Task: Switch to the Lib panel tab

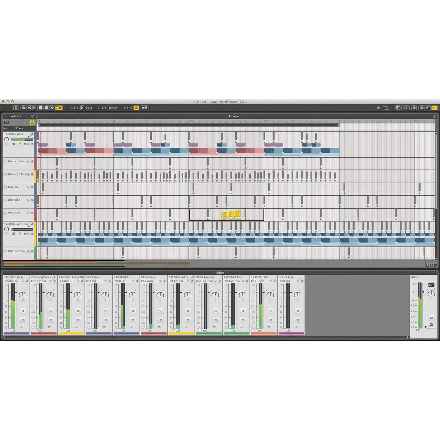Action: point(421,108)
